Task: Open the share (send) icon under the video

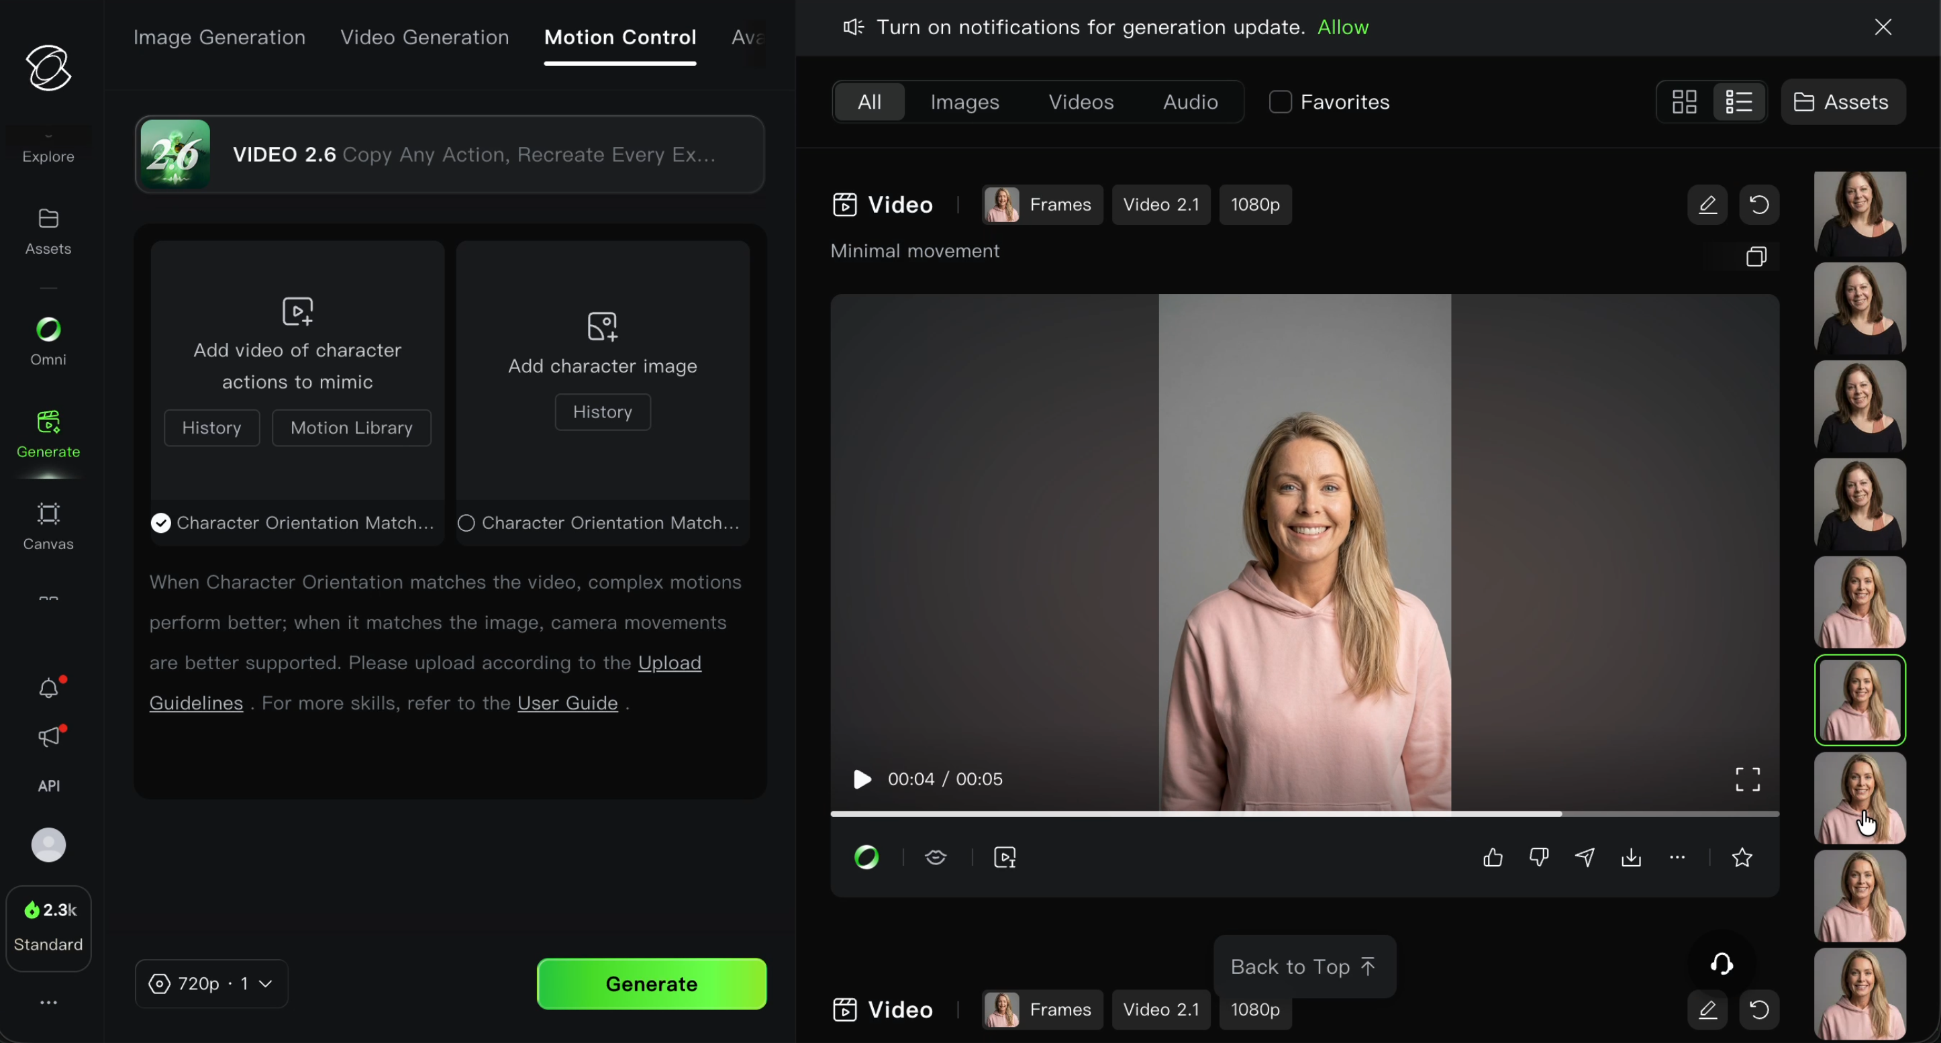Action: click(1585, 858)
